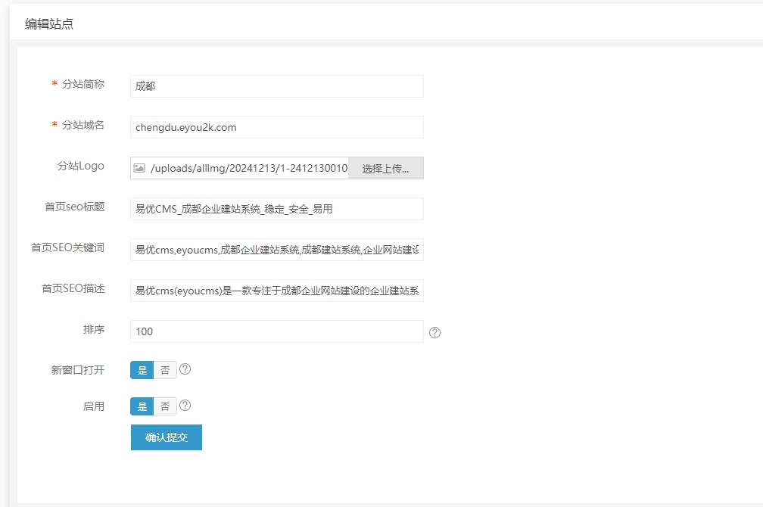Click the 首页seo标题 field label
The height and width of the screenshot is (507, 763).
coord(74,207)
